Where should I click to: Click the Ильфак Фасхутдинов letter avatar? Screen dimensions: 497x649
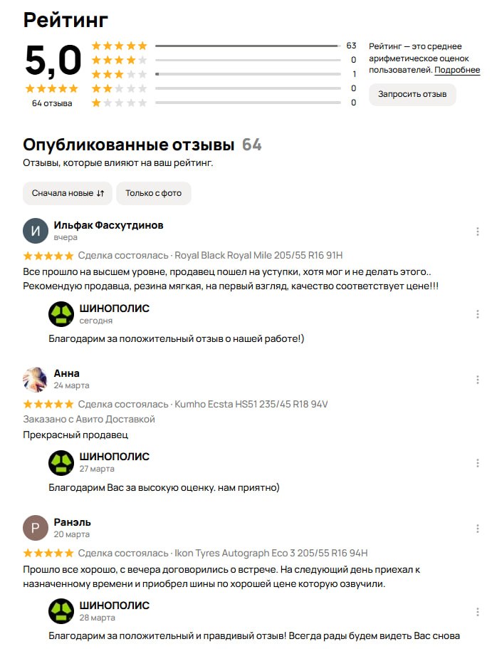coord(35,231)
